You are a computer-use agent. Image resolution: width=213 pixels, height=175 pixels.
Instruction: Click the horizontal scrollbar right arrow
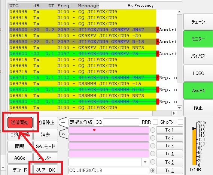(x=174, y=113)
